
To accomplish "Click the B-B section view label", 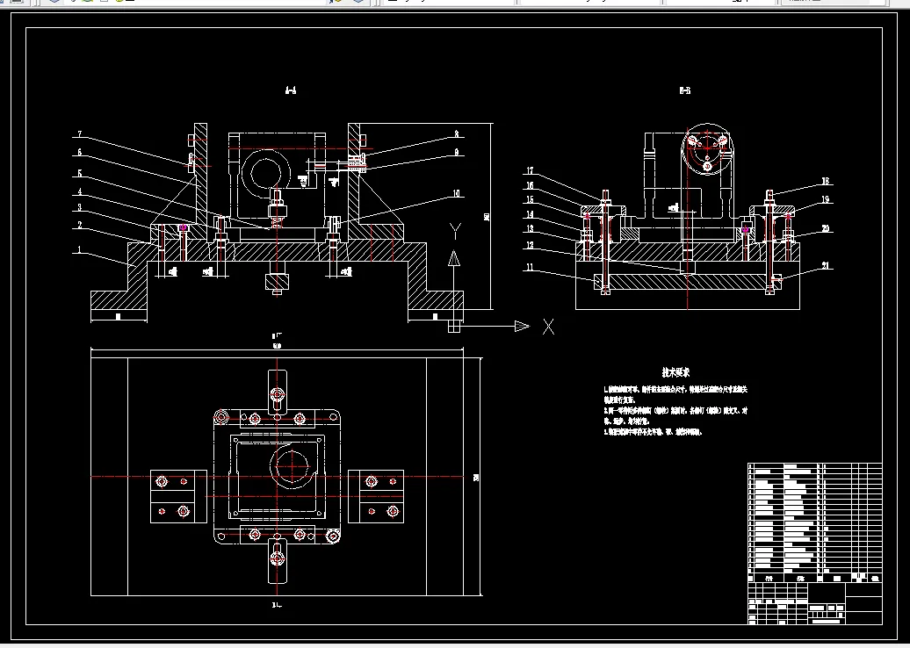I will tap(685, 90).
